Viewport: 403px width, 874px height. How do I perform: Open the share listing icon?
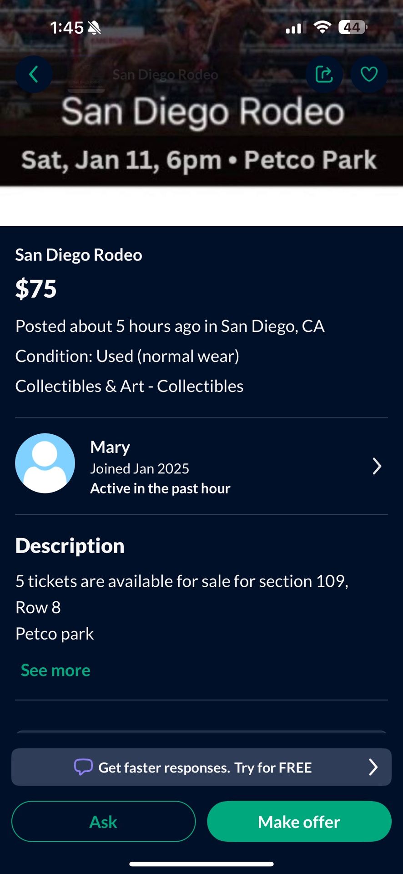[324, 74]
